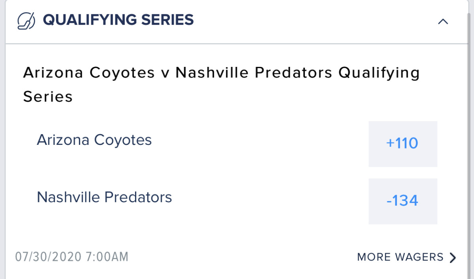Collapse the Qualifying Series section
Viewport: 474px width, 279px height.
click(443, 21)
